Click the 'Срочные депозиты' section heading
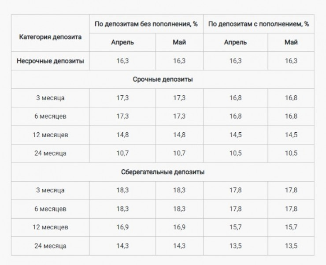The image size is (326, 265). (163, 79)
